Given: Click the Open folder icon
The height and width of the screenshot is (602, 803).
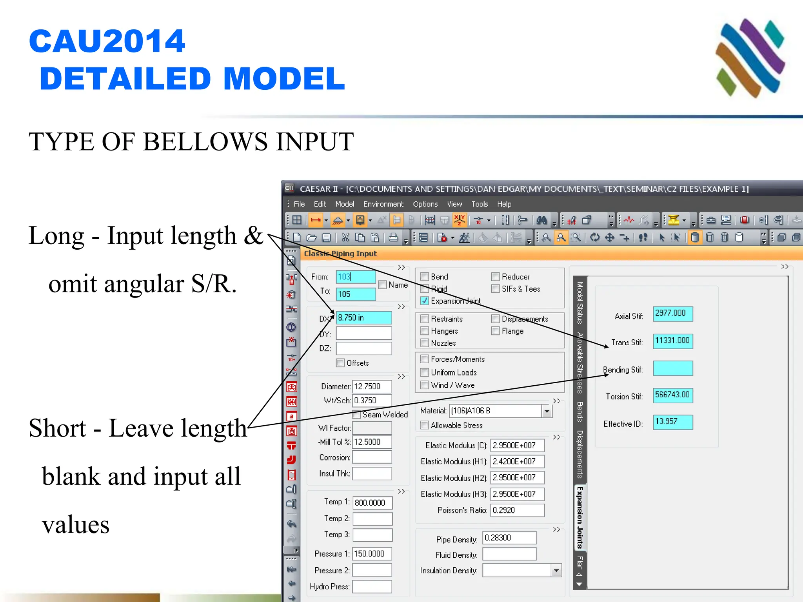Looking at the screenshot, I should coord(312,238).
